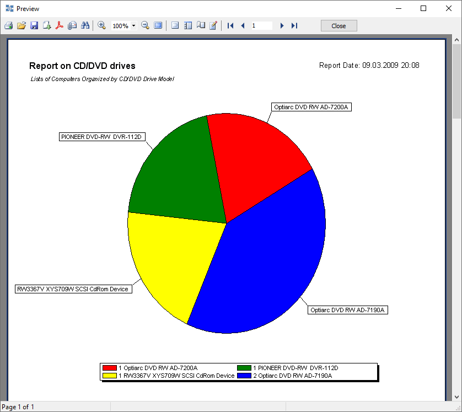Click legend entry '1 Optiarc DVD RW AD-7200A'

coord(158,368)
